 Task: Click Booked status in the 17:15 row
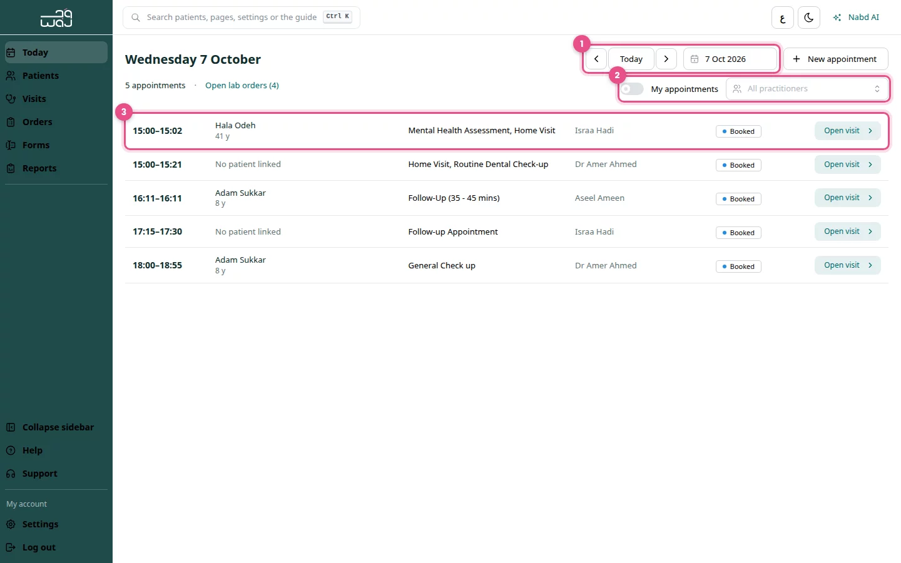pos(738,233)
